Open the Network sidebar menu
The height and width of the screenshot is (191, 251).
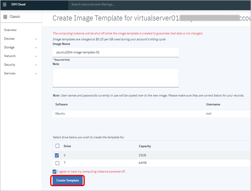(10, 56)
